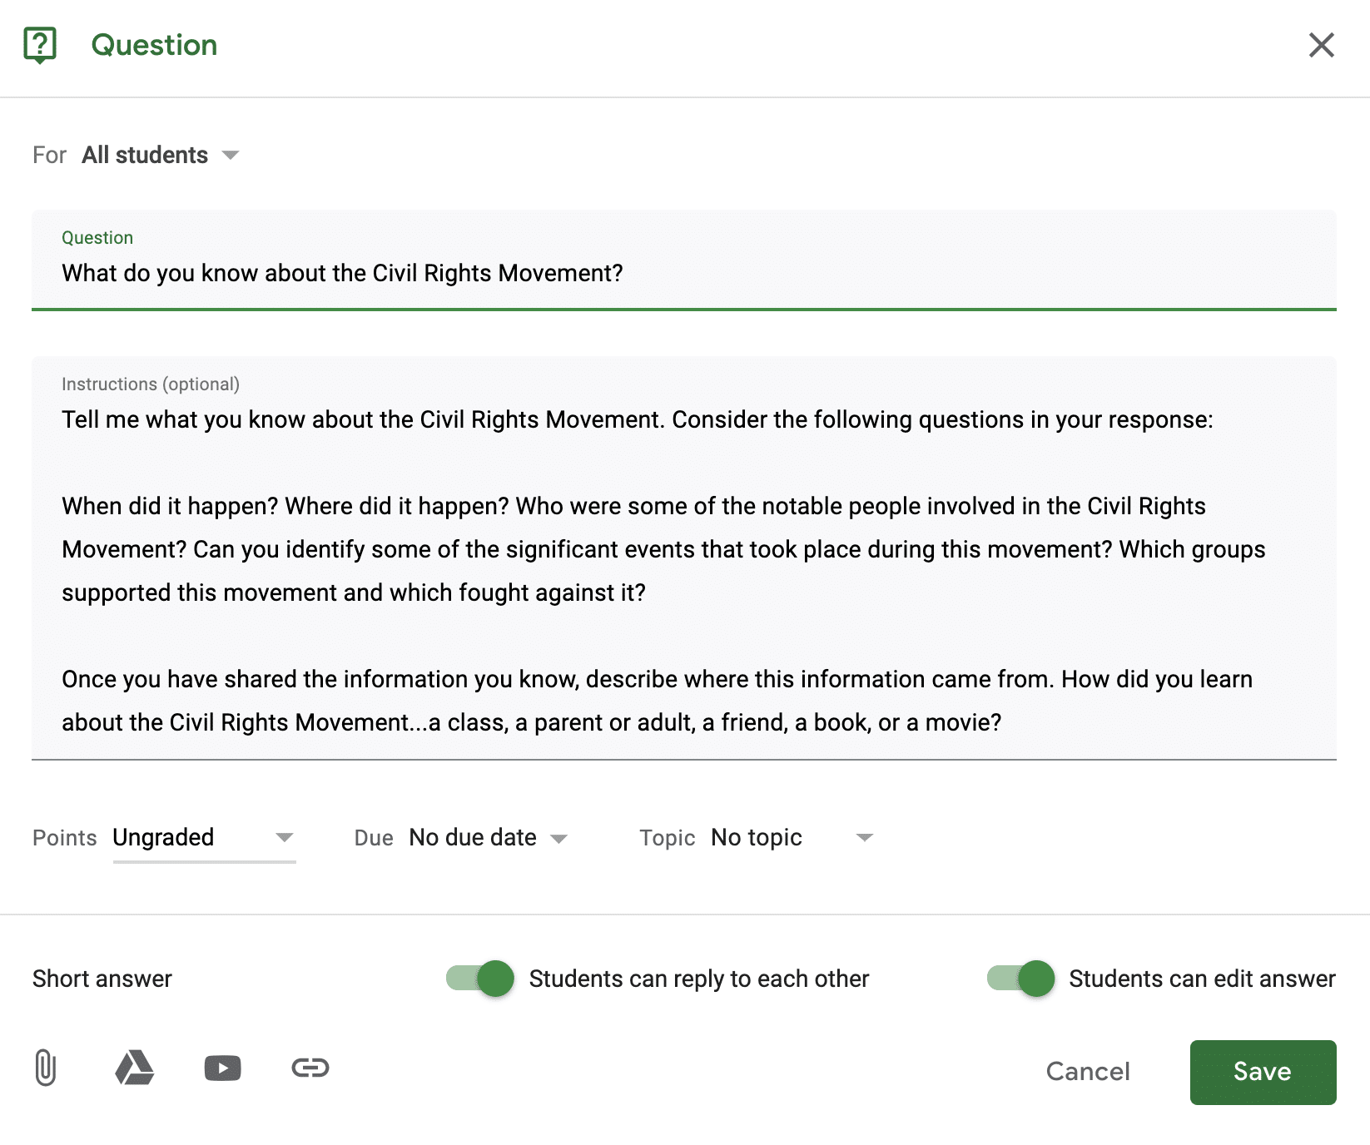Click into the Question title field

pos(683,273)
